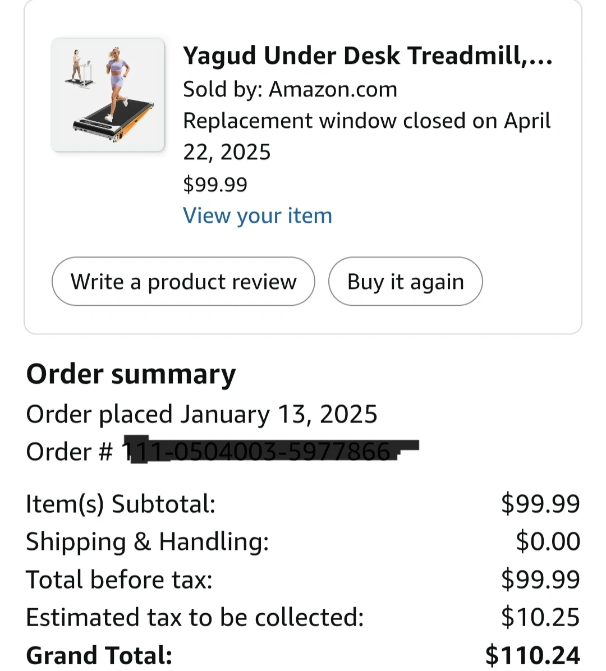The image size is (606, 671).
Task: Select the $110.24 grand total amount
Action: pos(532,655)
